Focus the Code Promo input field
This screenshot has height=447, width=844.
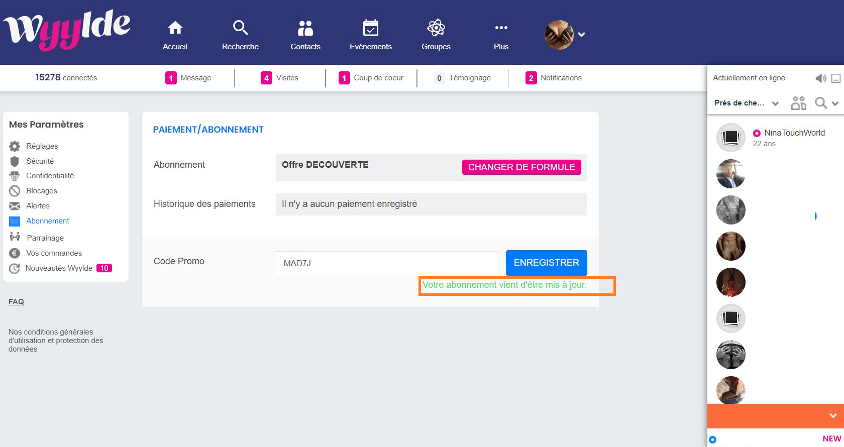[x=387, y=263]
